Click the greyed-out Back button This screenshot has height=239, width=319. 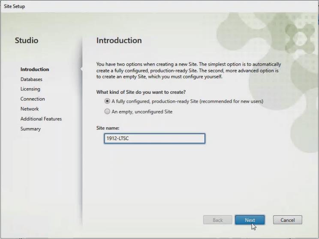(217, 220)
